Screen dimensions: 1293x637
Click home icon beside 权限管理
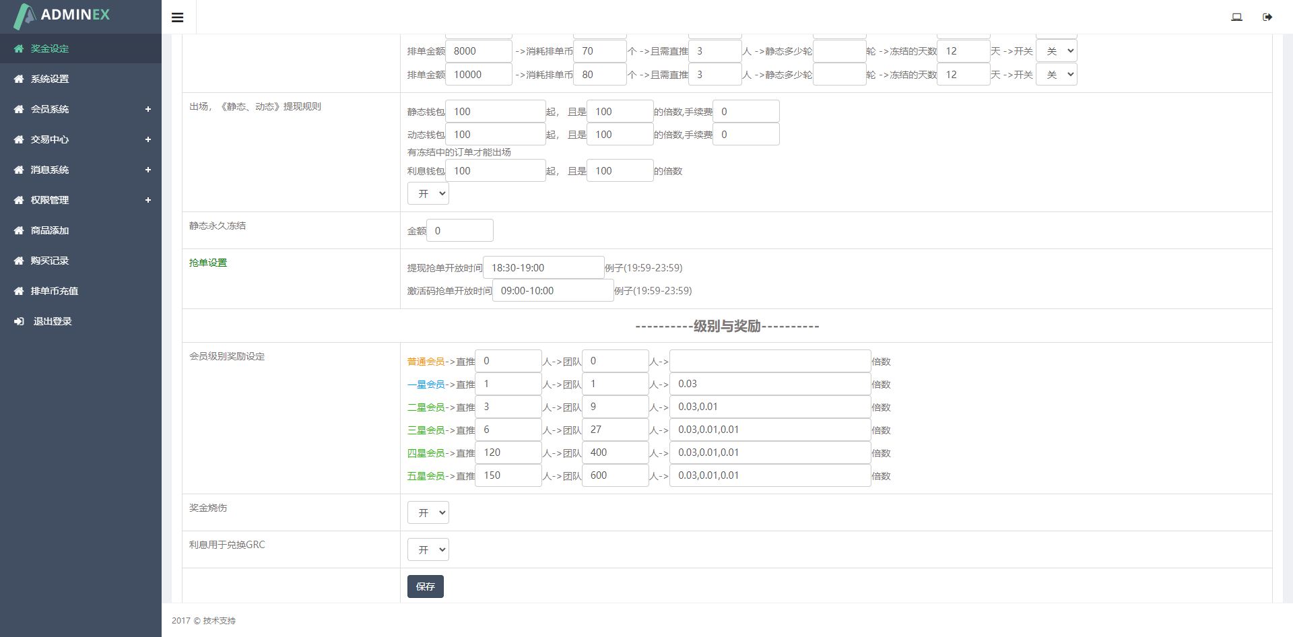[x=19, y=200]
